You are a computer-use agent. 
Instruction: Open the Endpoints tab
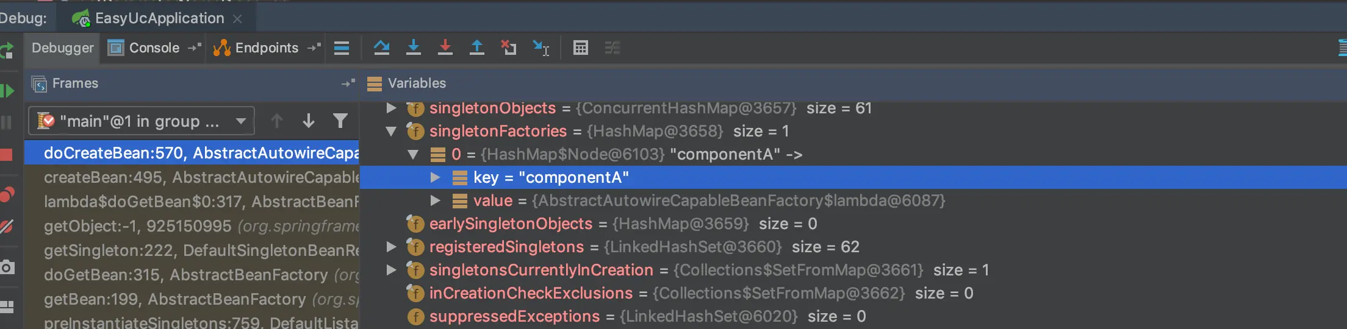tap(266, 48)
